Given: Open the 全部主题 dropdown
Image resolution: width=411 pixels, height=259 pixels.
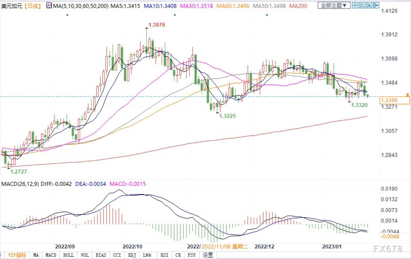Looking at the screenshot, I should click(334, 5).
